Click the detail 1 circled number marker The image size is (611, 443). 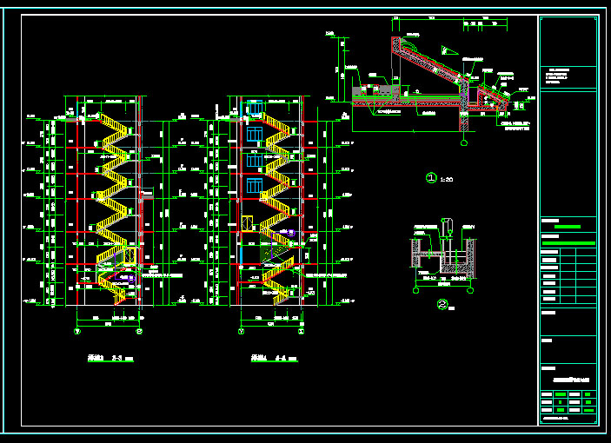click(x=431, y=178)
